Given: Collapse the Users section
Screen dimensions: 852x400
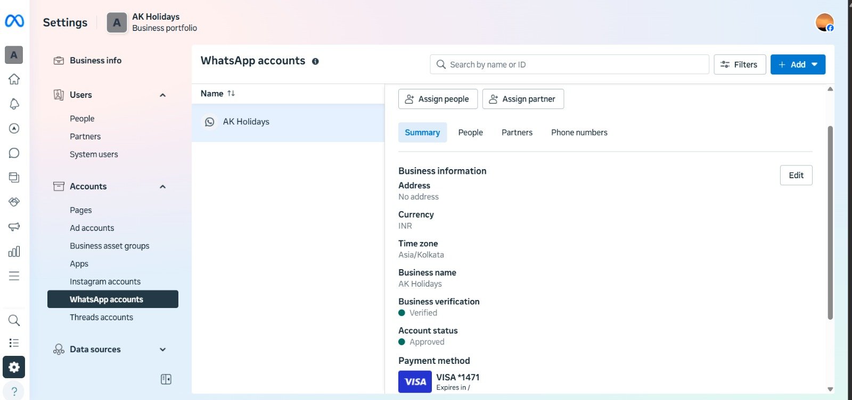Looking at the screenshot, I should coord(163,95).
